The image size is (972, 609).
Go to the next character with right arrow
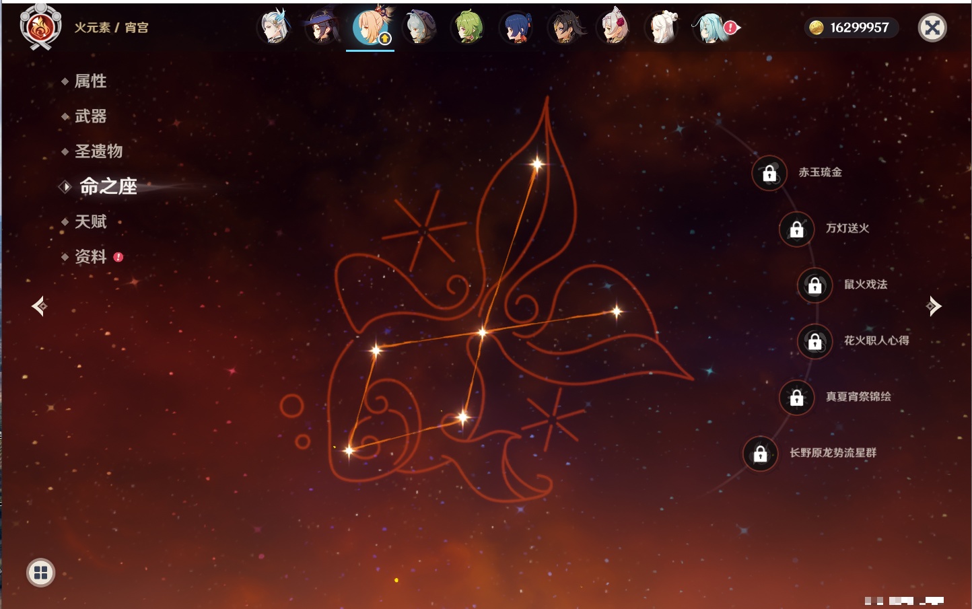(934, 306)
